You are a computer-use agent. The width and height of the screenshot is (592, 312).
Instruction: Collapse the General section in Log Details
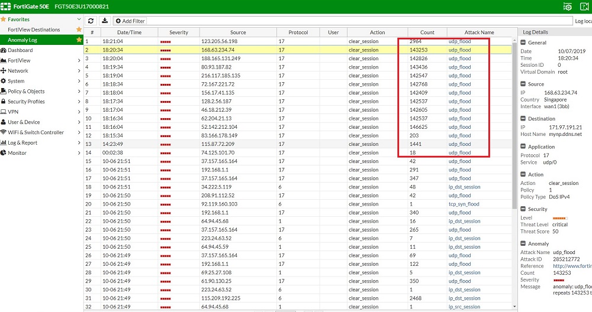[x=523, y=43]
